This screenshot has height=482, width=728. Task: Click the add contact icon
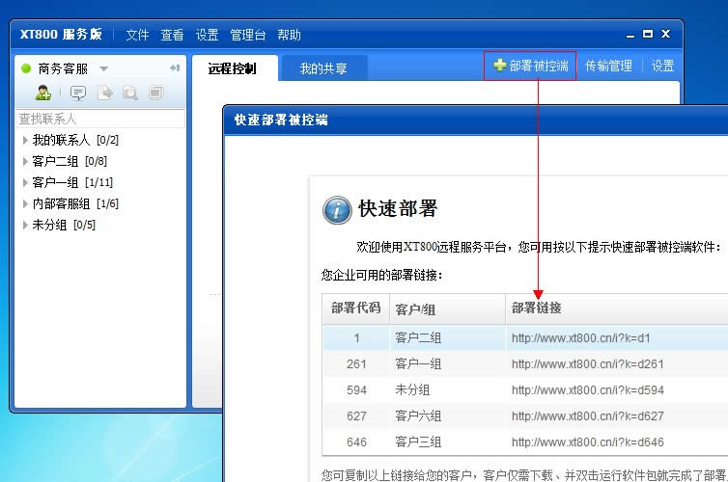[x=43, y=93]
